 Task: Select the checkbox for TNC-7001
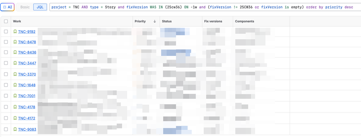point(6,96)
